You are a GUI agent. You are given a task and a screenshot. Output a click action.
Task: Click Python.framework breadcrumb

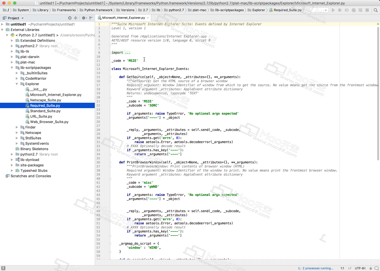[98, 10]
